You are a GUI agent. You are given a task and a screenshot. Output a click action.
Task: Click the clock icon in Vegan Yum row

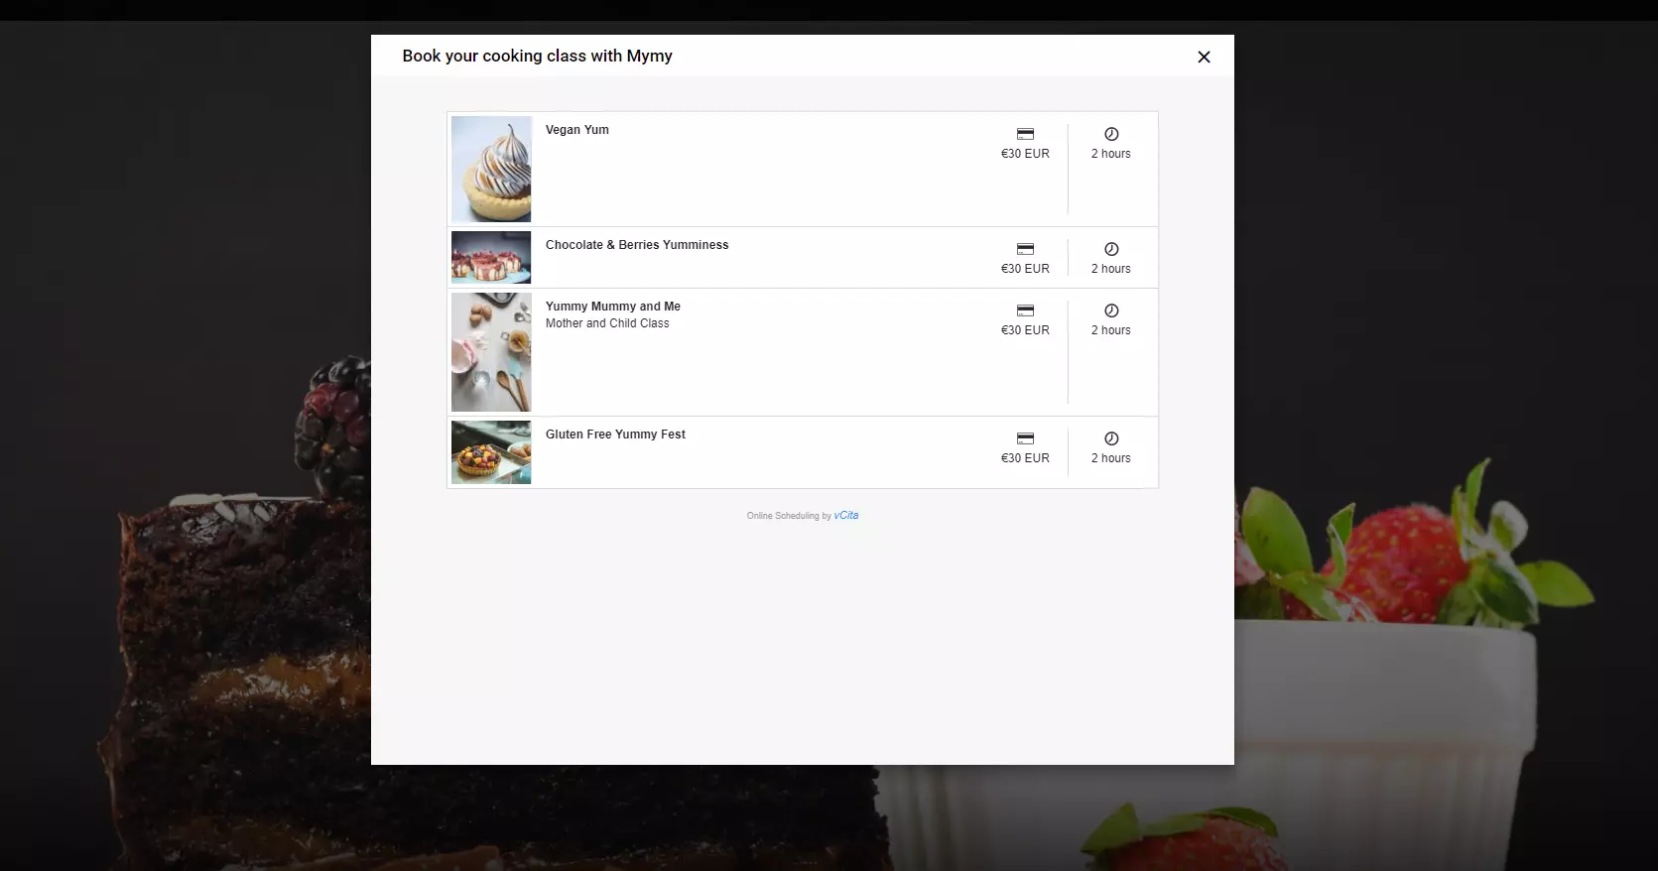click(1111, 134)
